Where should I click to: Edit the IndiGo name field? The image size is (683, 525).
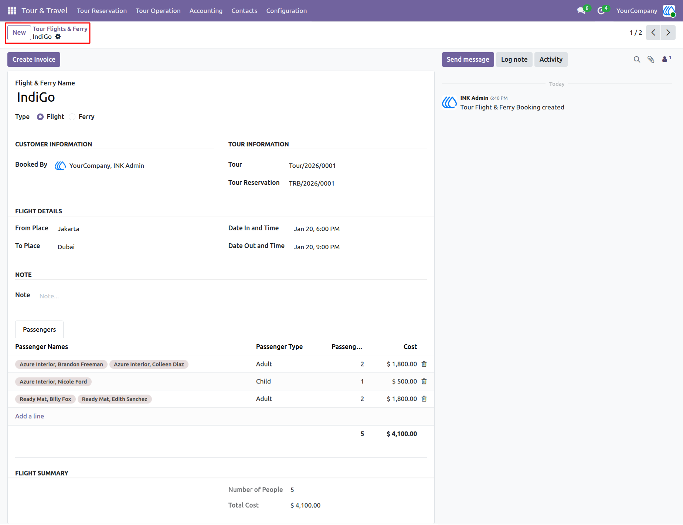pyautogui.click(x=221, y=97)
